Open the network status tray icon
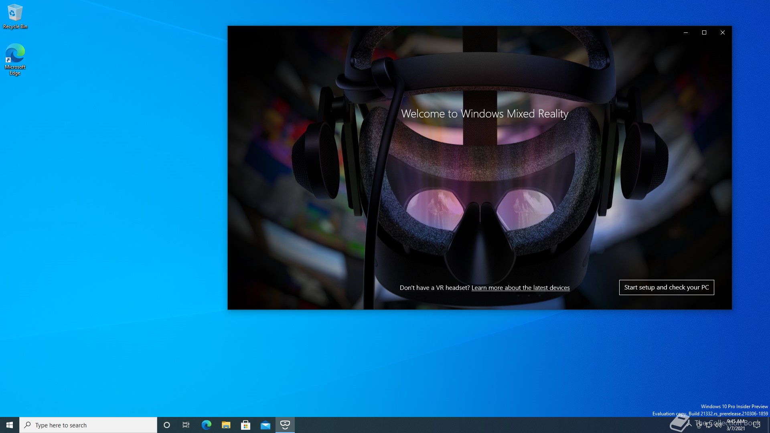The width and height of the screenshot is (770, 433). click(x=709, y=425)
